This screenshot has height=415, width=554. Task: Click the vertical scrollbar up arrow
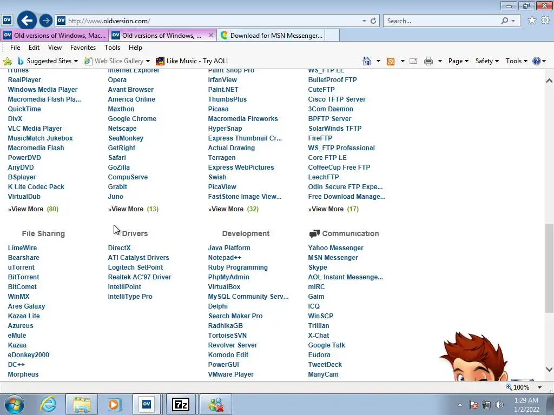coord(549,81)
